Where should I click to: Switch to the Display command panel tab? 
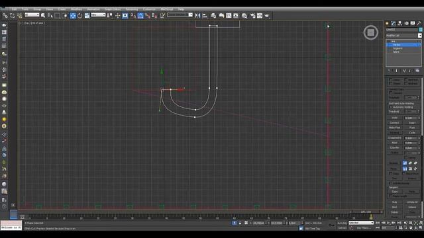tap(413, 24)
